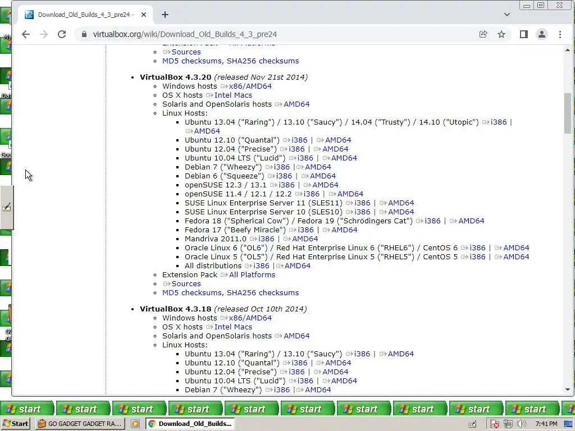
Task: Open the SHA256 checksums link below 4.3.20 Sources
Action: tap(263, 293)
